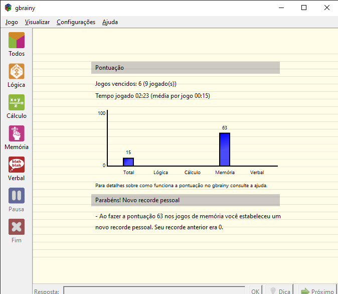338x294 pixels.
Task: Click the Fim end-game icon
Action: 17,227
